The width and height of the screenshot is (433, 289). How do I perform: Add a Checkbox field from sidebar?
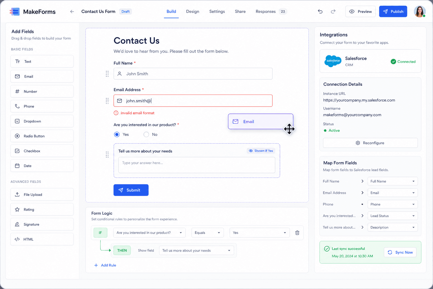[42, 151]
